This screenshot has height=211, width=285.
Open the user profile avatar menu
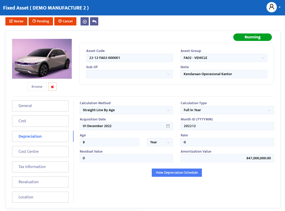click(x=271, y=7)
